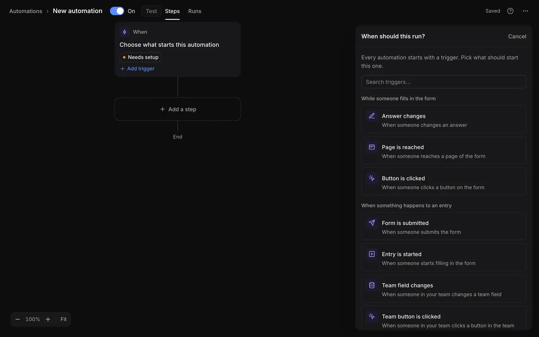Click the End label under the flow
Image resolution: width=539 pixels, height=337 pixels.
coord(178,137)
